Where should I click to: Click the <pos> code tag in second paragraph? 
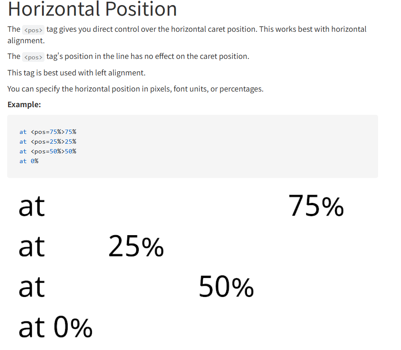coord(33,57)
